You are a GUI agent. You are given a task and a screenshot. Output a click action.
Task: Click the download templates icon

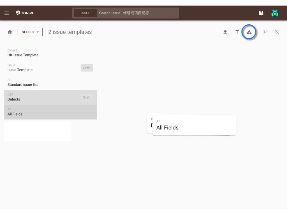pyautogui.click(x=225, y=32)
